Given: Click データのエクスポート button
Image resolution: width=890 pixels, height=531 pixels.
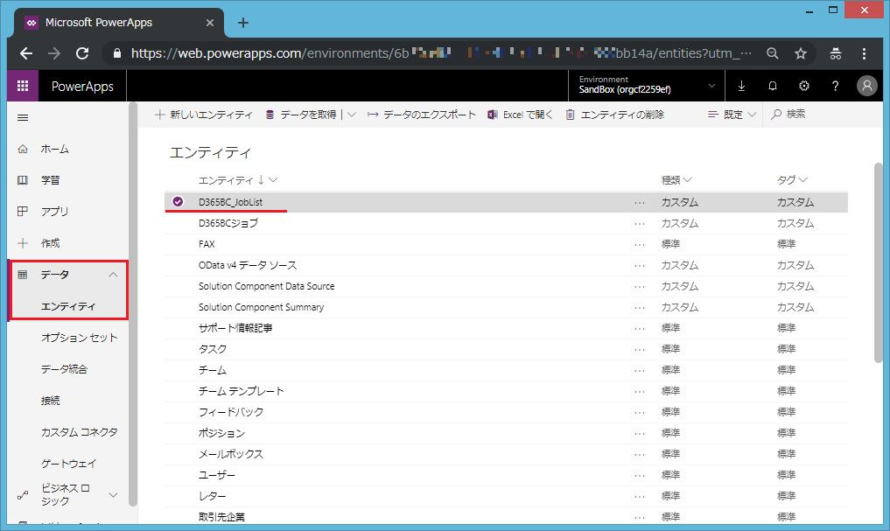Looking at the screenshot, I should (422, 115).
